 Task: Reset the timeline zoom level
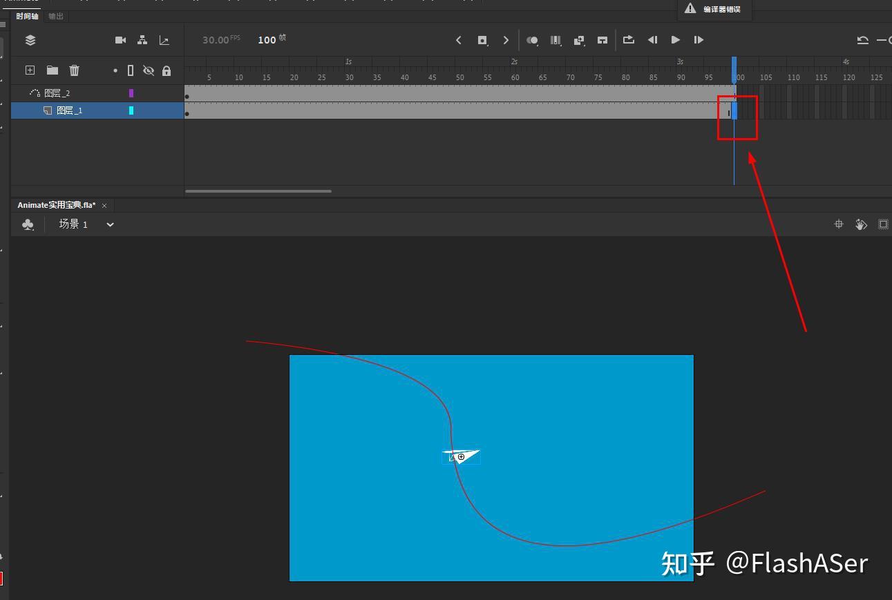[x=863, y=40]
